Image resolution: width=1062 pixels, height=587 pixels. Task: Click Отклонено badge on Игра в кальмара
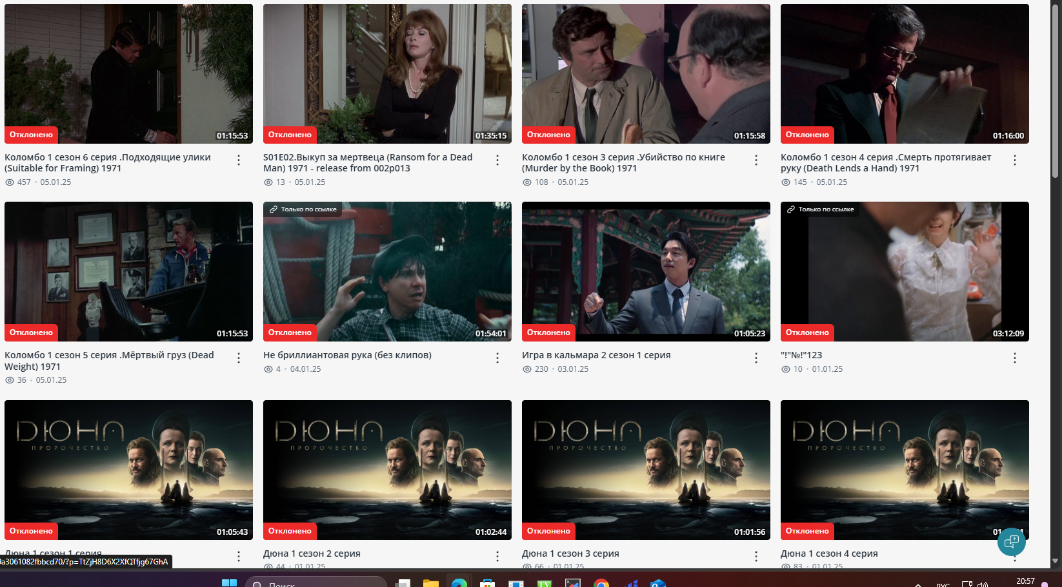548,332
